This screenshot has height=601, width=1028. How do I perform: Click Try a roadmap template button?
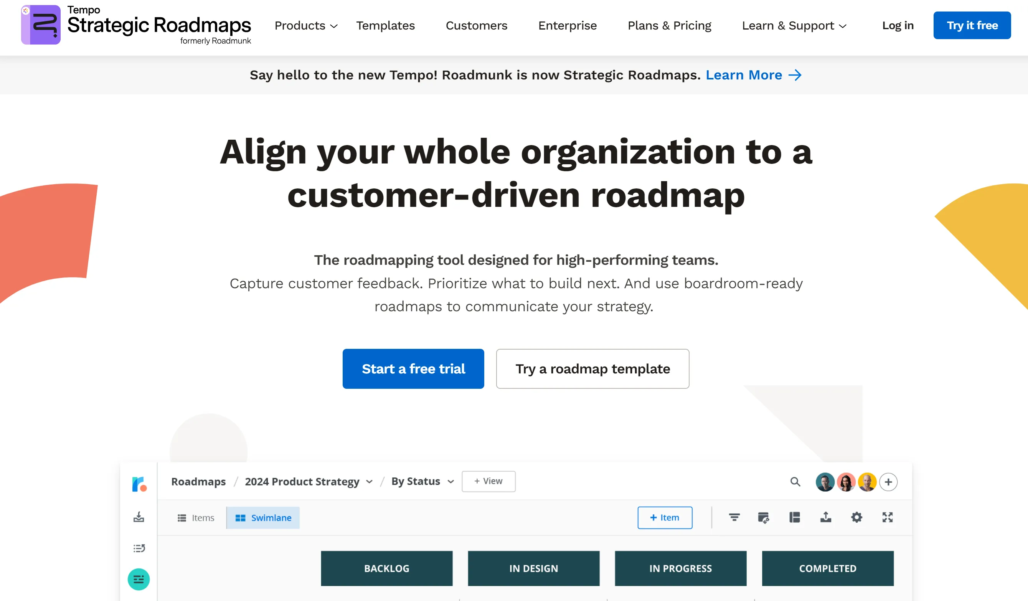coord(592,368)
